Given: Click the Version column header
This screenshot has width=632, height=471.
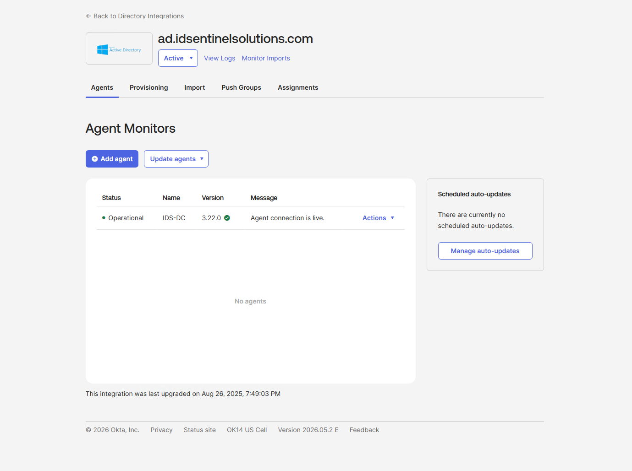Looking at the screenshot, I should point(213,198).
